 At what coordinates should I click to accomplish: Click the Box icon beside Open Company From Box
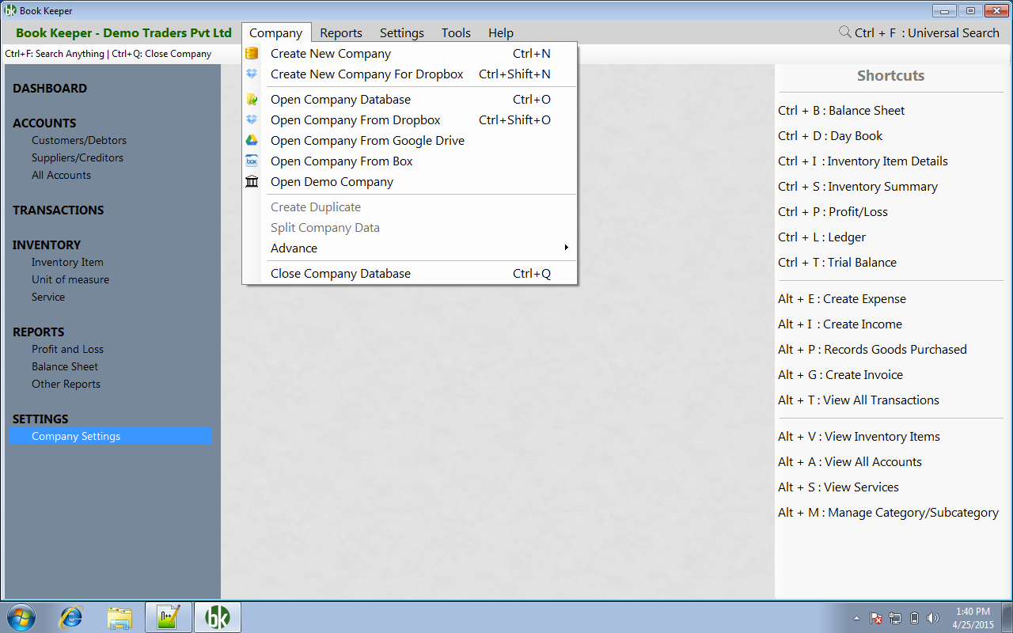(x=252, y=161)
